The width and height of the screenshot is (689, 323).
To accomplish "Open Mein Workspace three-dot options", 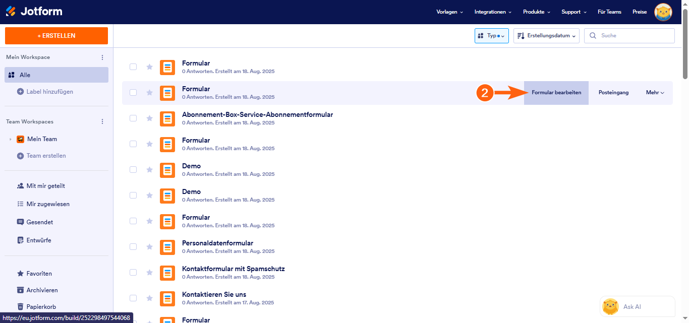I will point(102,57).
